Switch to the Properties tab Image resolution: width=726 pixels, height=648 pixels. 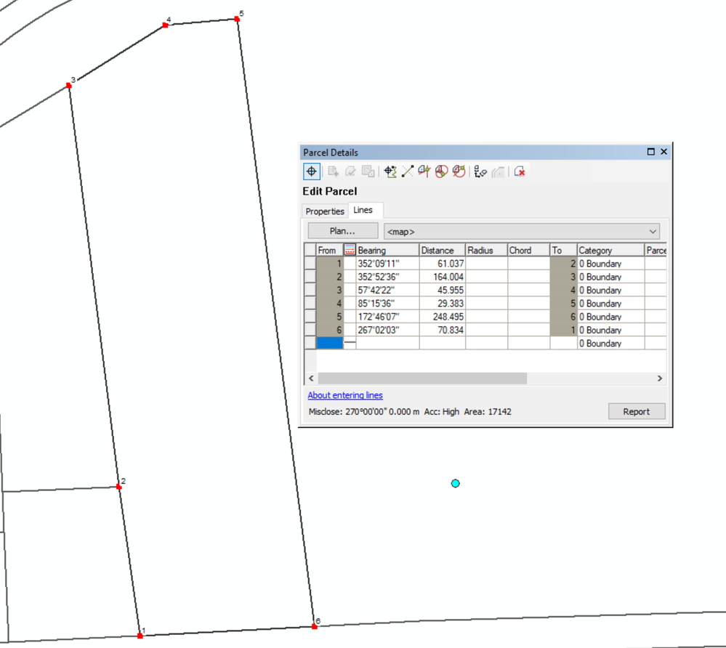pos(325,211)
